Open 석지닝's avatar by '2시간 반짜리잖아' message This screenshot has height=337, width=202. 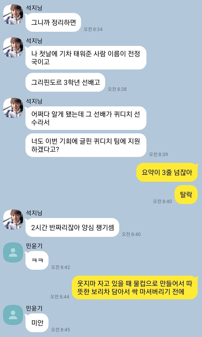(13, 219)
